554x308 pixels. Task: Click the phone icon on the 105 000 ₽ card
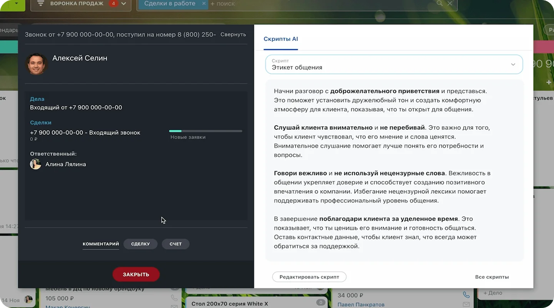[174, 298]
